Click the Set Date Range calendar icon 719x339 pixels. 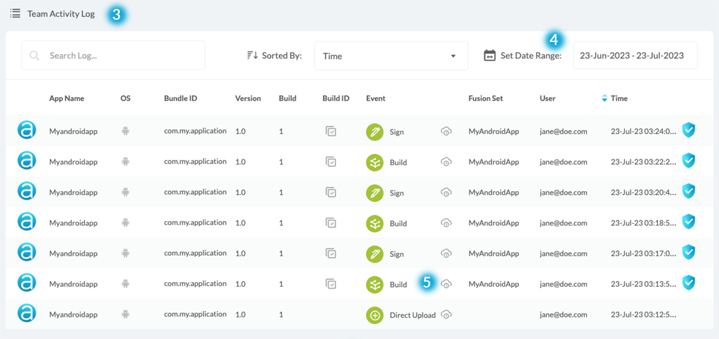pos(490,56)
